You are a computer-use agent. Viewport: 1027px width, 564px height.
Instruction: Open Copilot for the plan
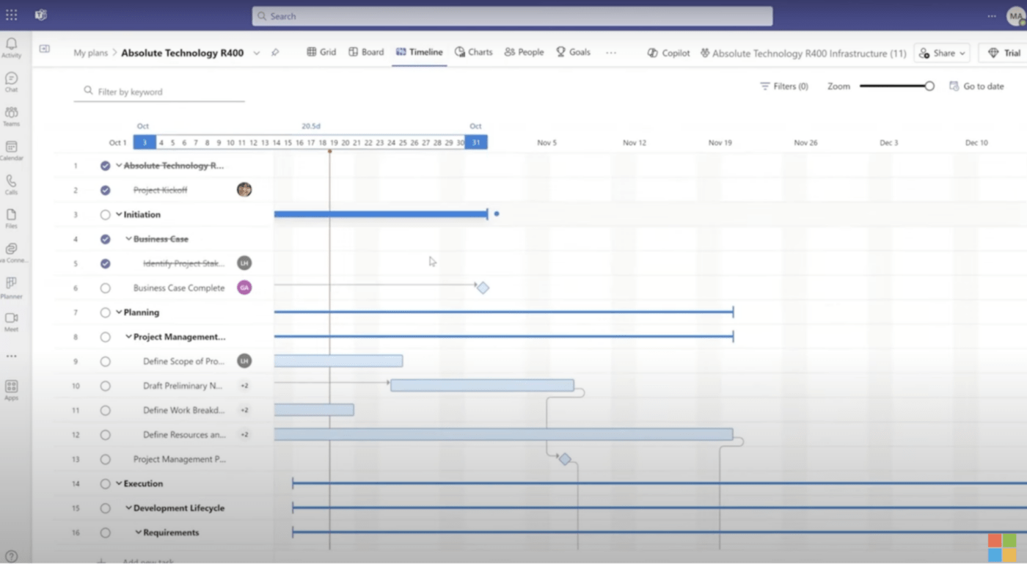pos(668,53)
